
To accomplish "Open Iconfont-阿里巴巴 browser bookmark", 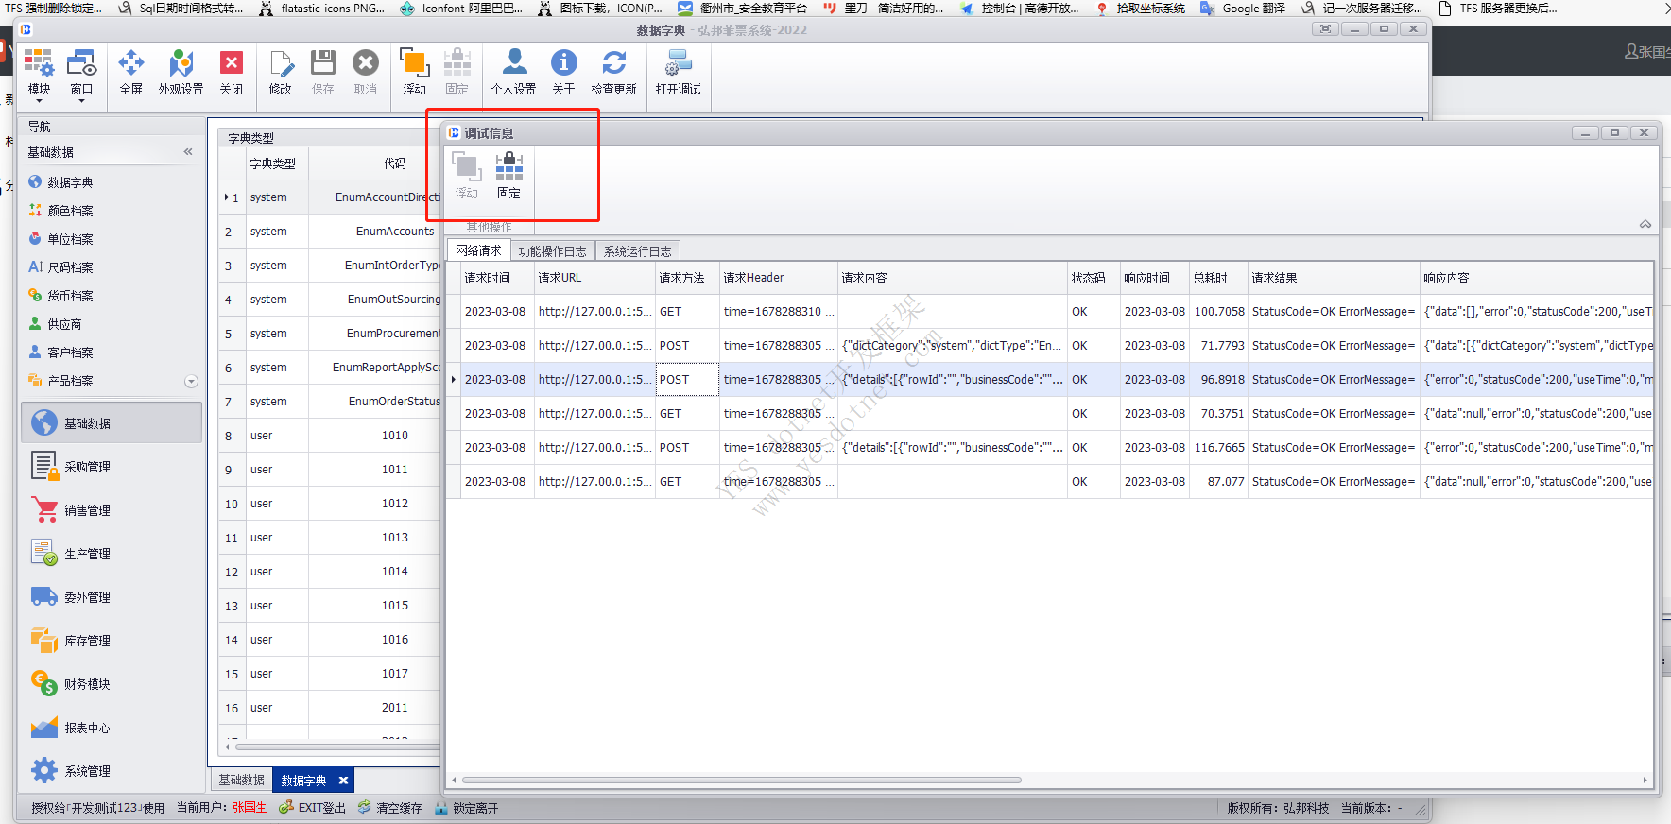I will pyautogui.click(x=462, y=9).
